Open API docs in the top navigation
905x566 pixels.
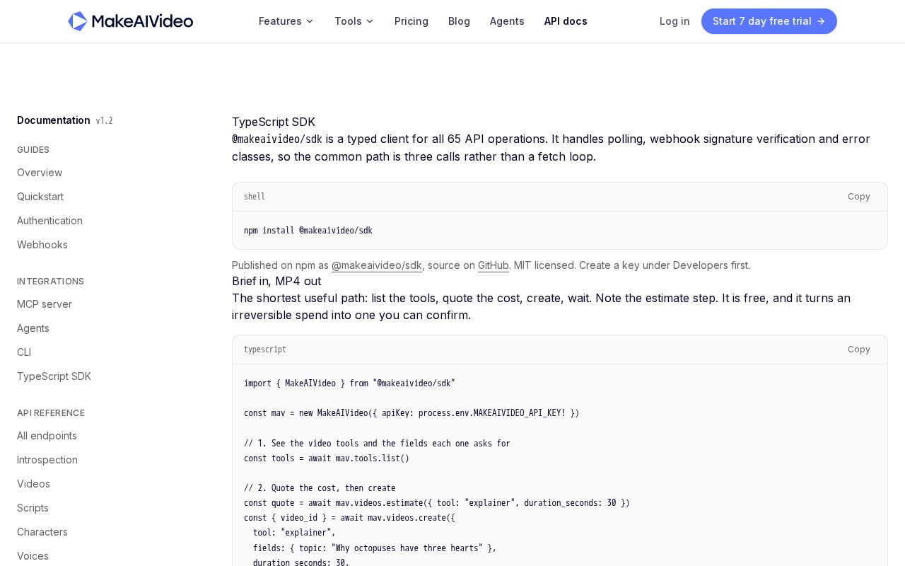[566, 21]
